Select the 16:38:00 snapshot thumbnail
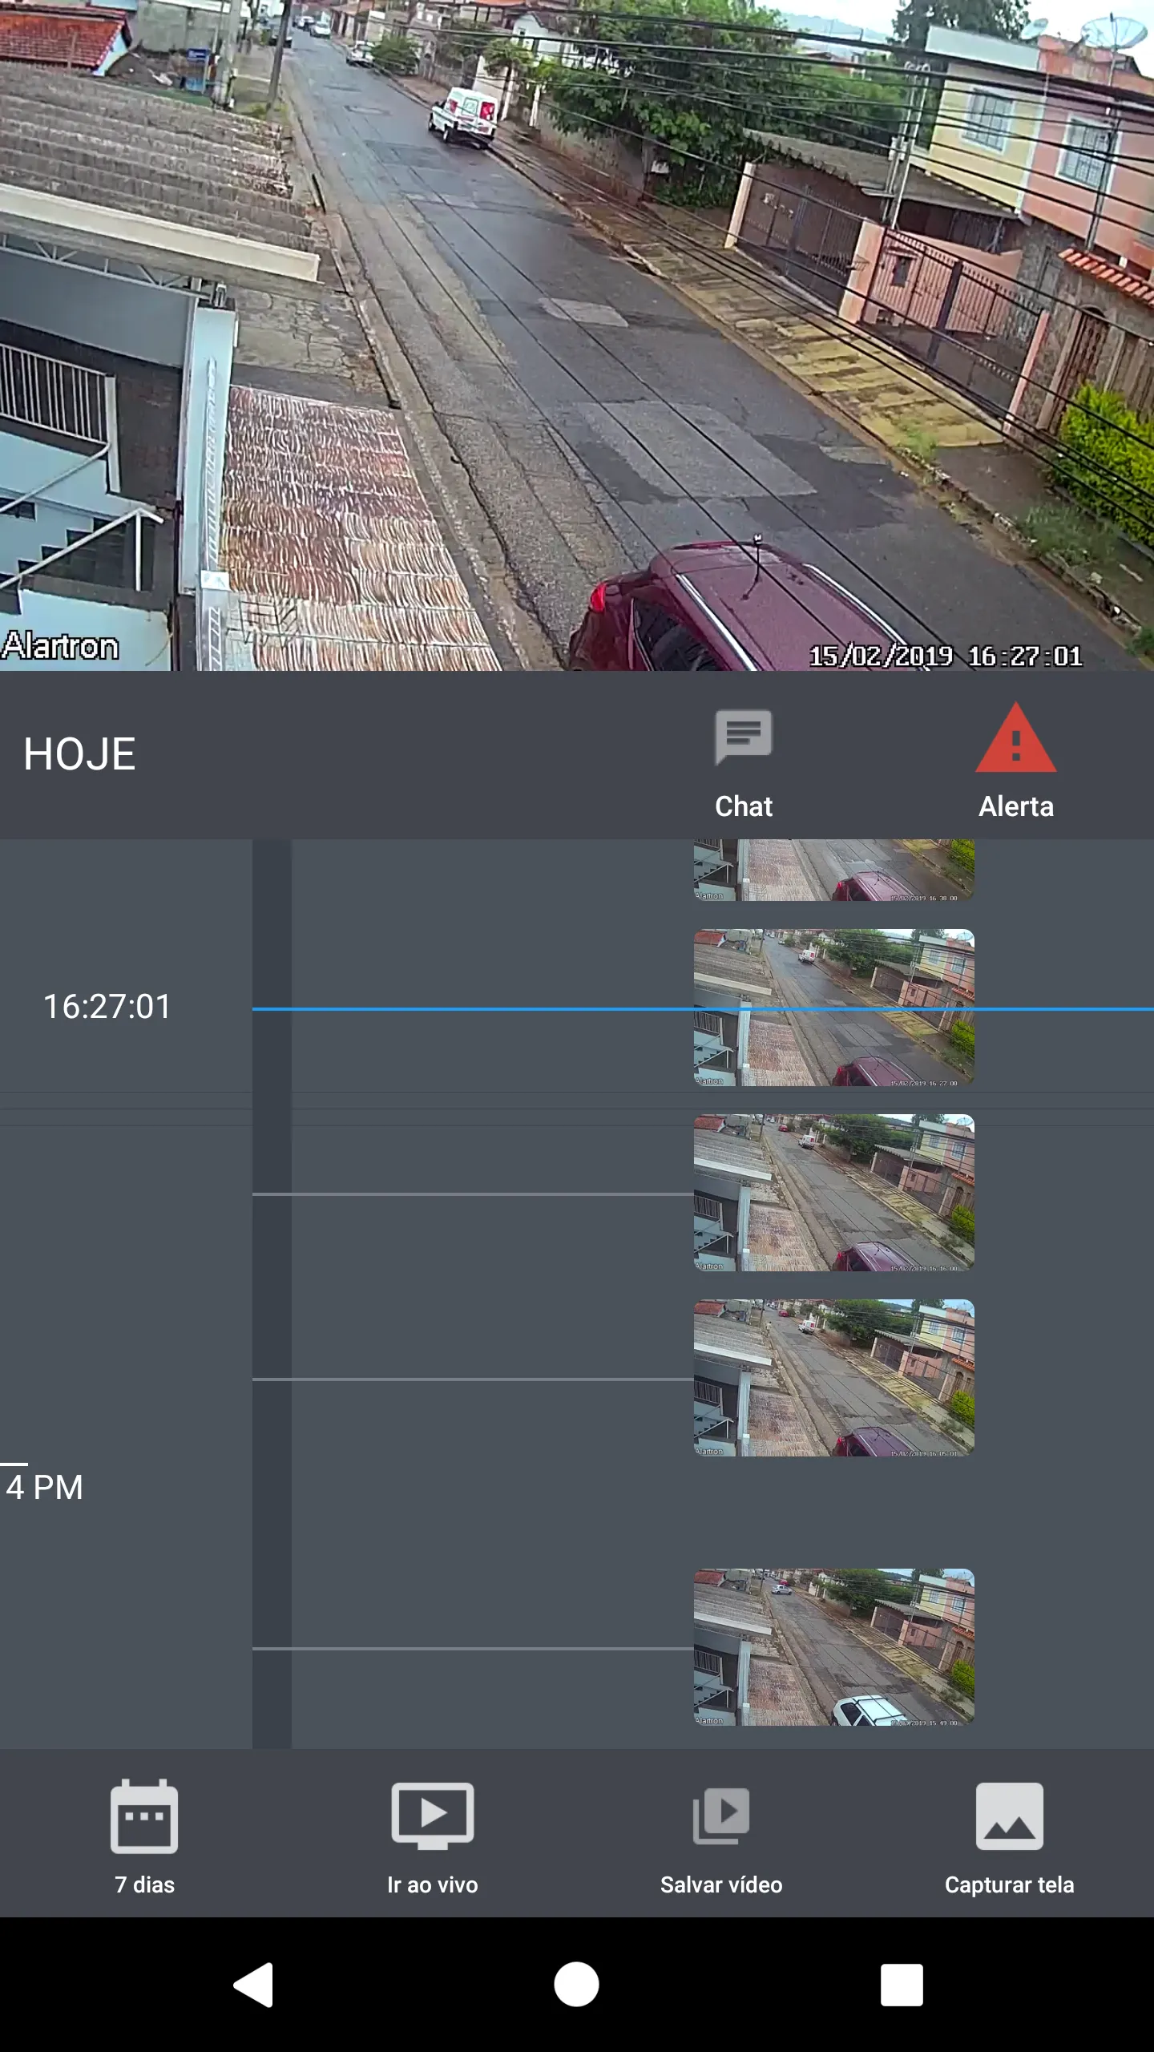The width and height of the screenshot is (1154, 2052). point(833,870)
